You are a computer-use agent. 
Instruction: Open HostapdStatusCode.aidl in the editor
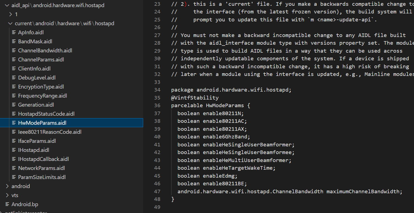click(46, 114)
